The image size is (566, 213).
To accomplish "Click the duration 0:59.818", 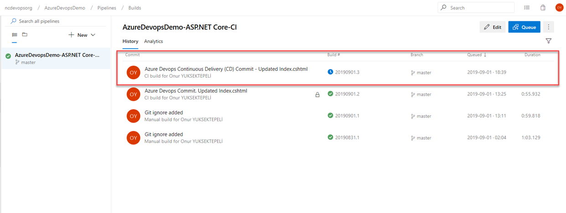I will 531,116.
